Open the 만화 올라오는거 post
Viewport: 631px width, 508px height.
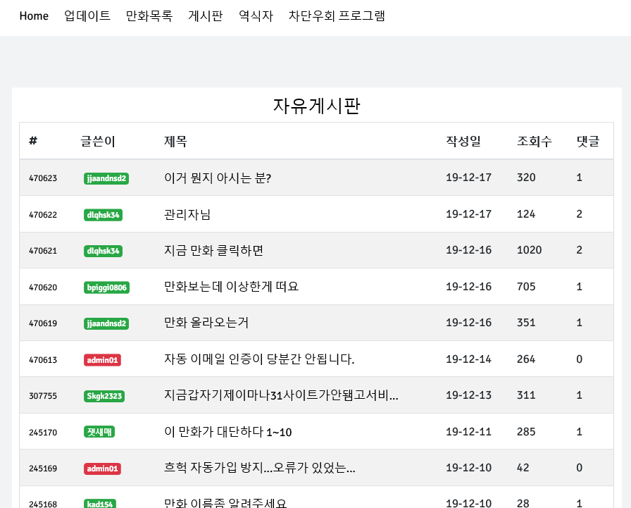coord(206,323)
